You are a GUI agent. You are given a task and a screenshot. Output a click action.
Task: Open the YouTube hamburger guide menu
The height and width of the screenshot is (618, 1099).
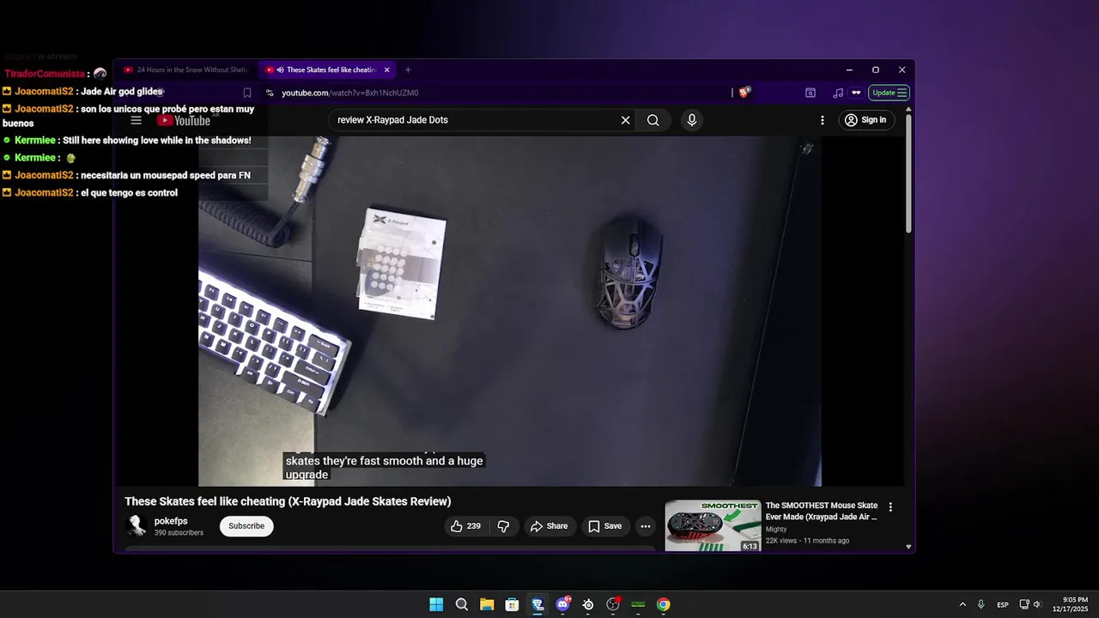point(136,120)
